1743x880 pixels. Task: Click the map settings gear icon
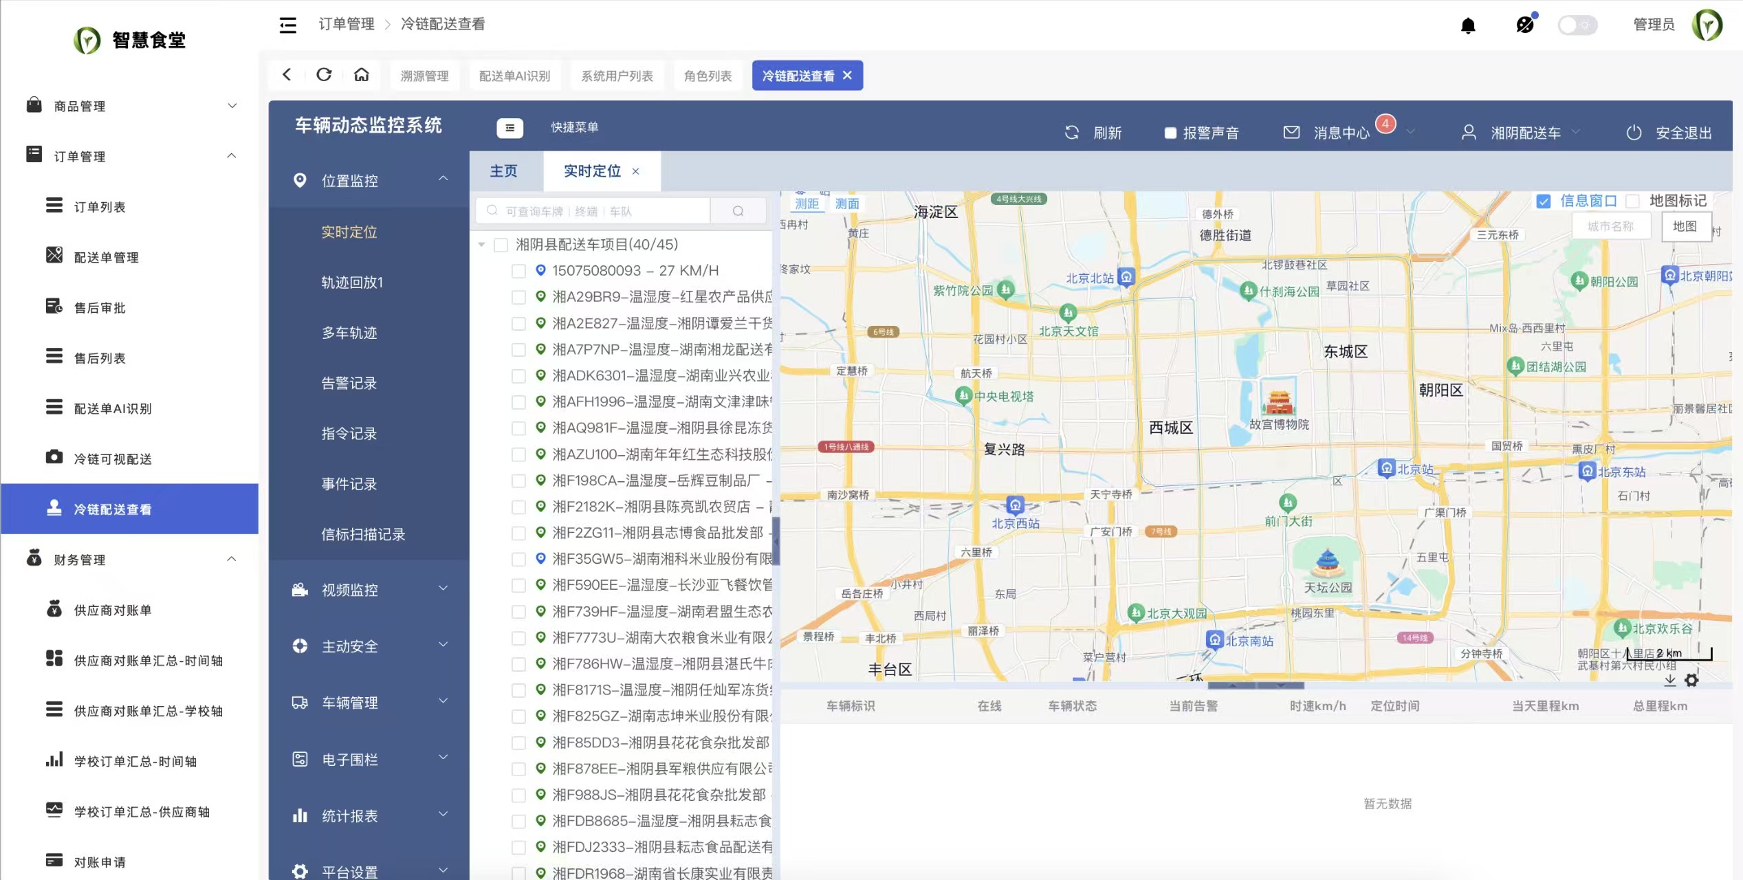[x=1691, y=680]
